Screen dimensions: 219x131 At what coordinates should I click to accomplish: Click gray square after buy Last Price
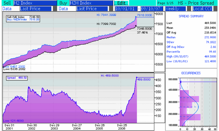click(111, 9)
